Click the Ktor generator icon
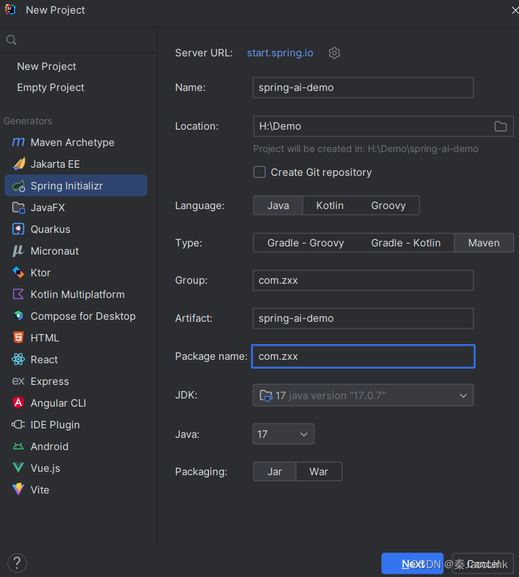Screen dimensions: 519x577 point(18,273)
